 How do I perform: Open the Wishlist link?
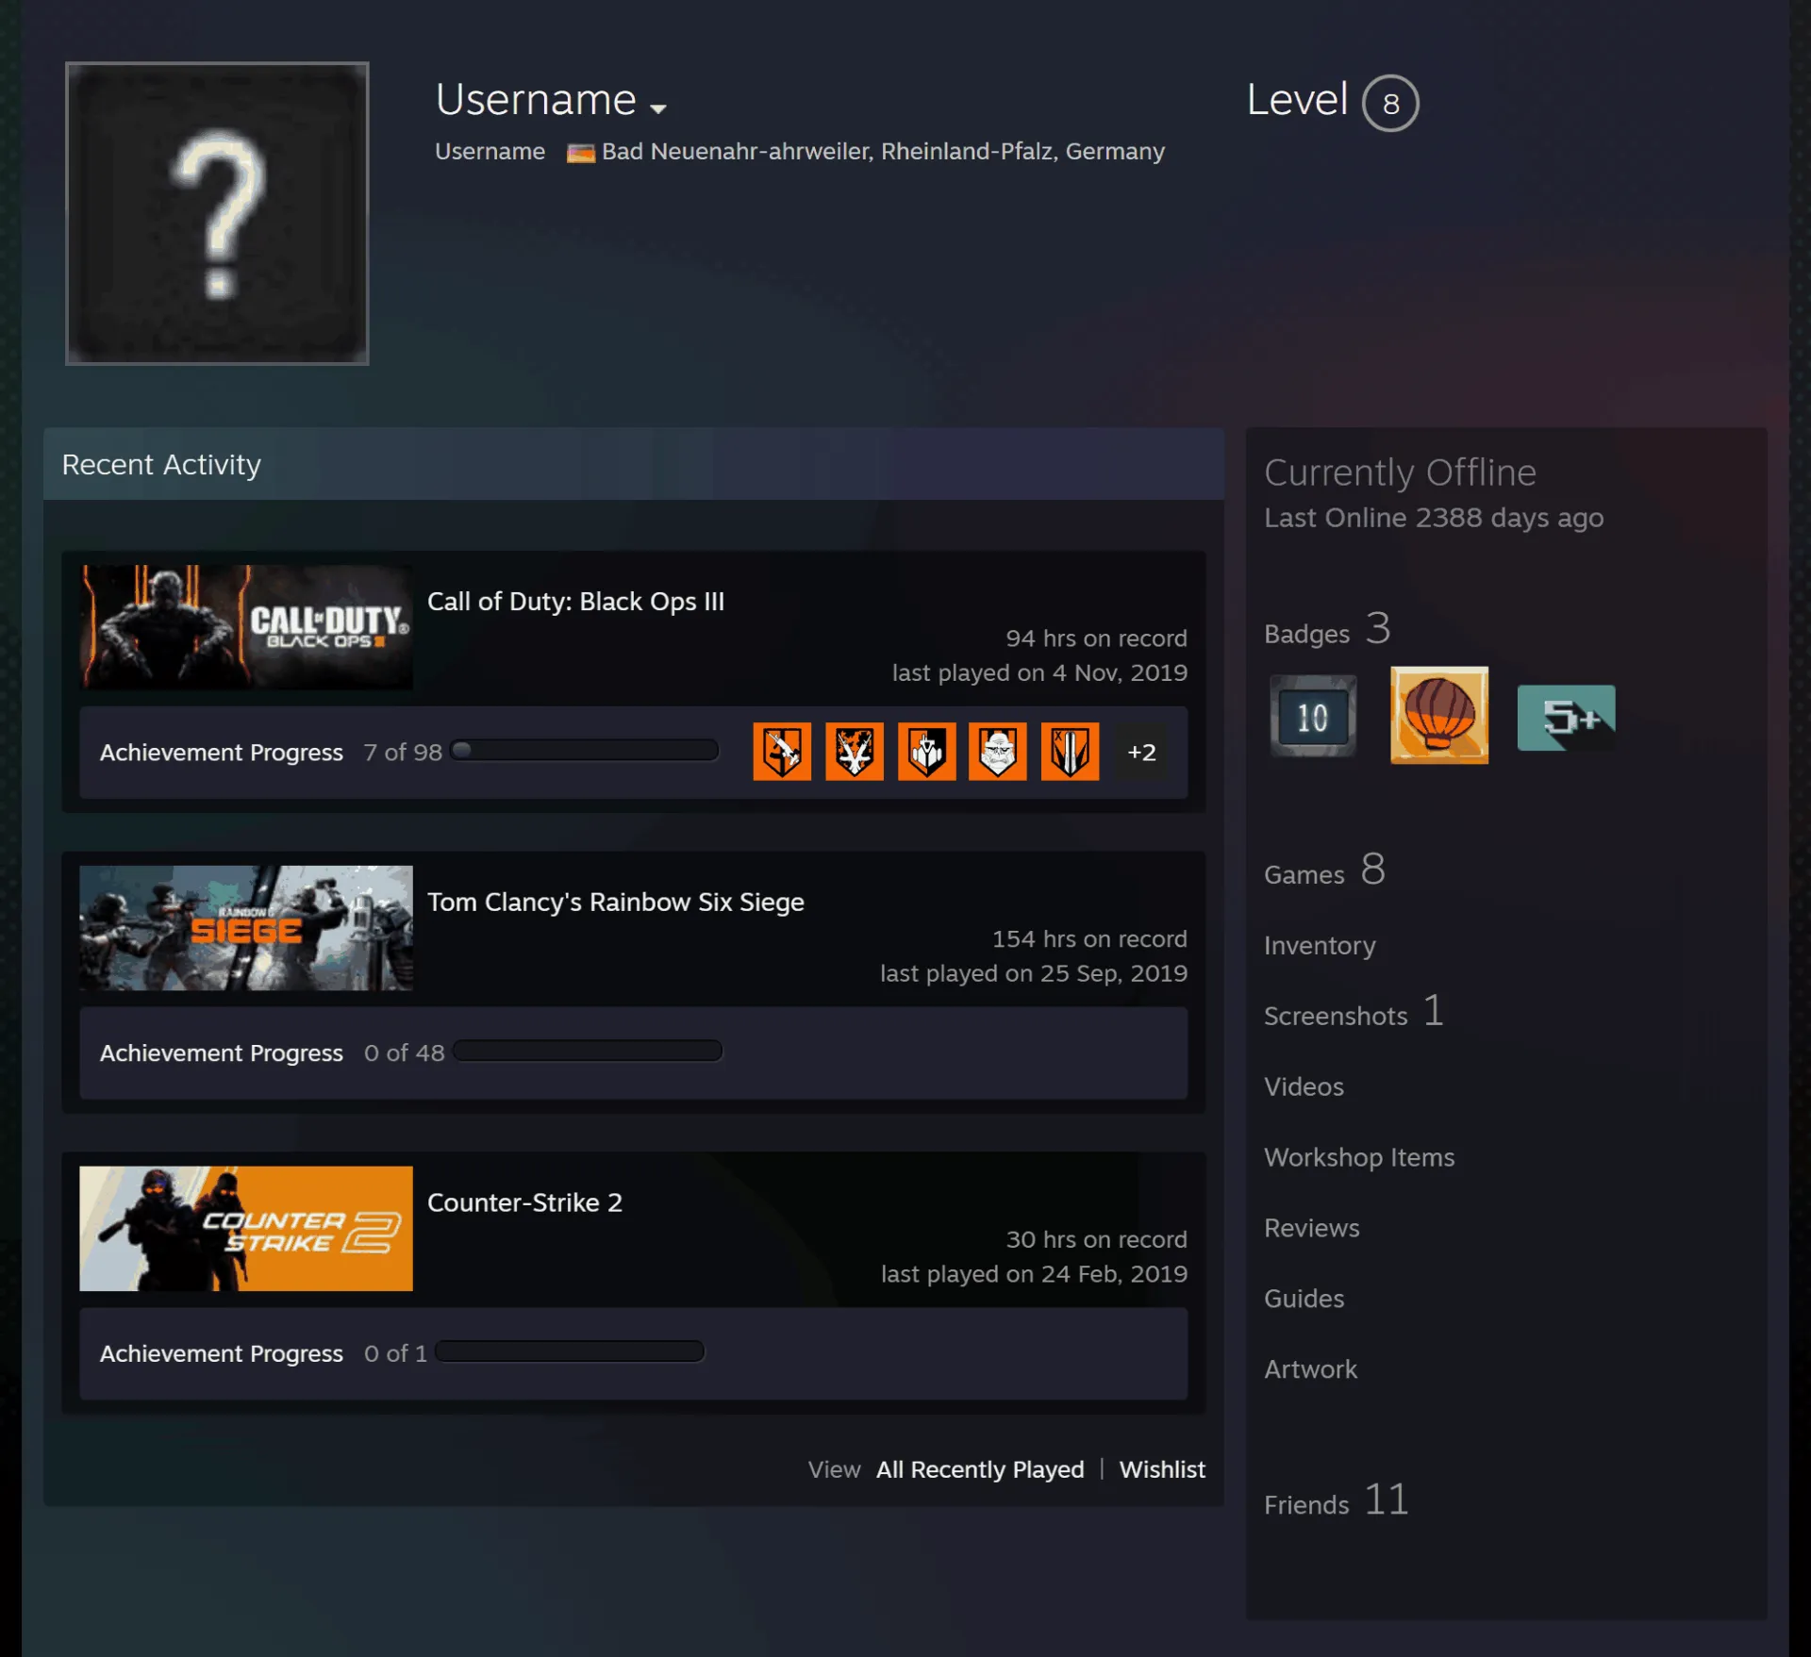point(1162,1469)
